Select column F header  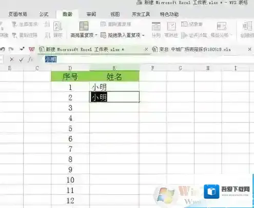click(x=153, y=68)
